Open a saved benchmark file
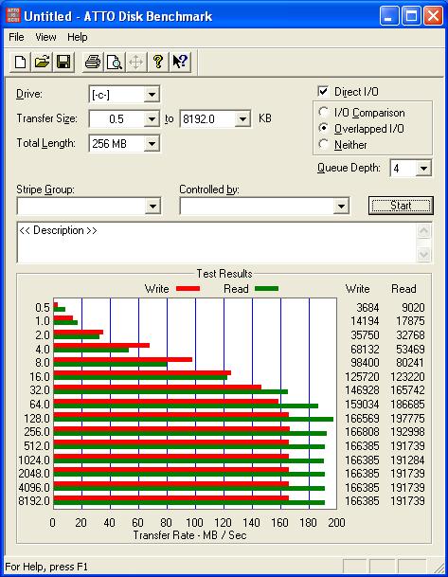 click(x=42, y=62)
